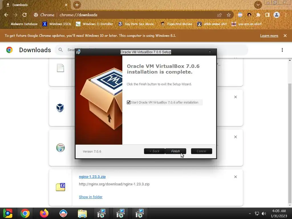Click Learn more in the update notice

pos(269,36)
